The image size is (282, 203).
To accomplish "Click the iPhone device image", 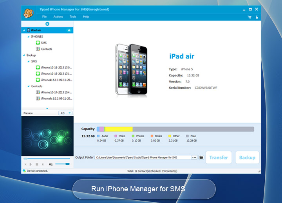I will point(131,69).
